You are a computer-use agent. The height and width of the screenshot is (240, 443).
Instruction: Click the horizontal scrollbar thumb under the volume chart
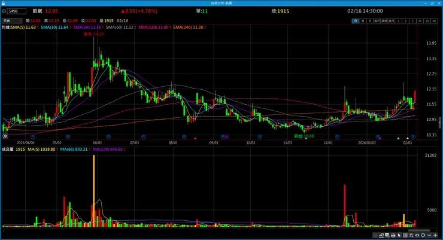pyautogui.click(x=419, y=230)
